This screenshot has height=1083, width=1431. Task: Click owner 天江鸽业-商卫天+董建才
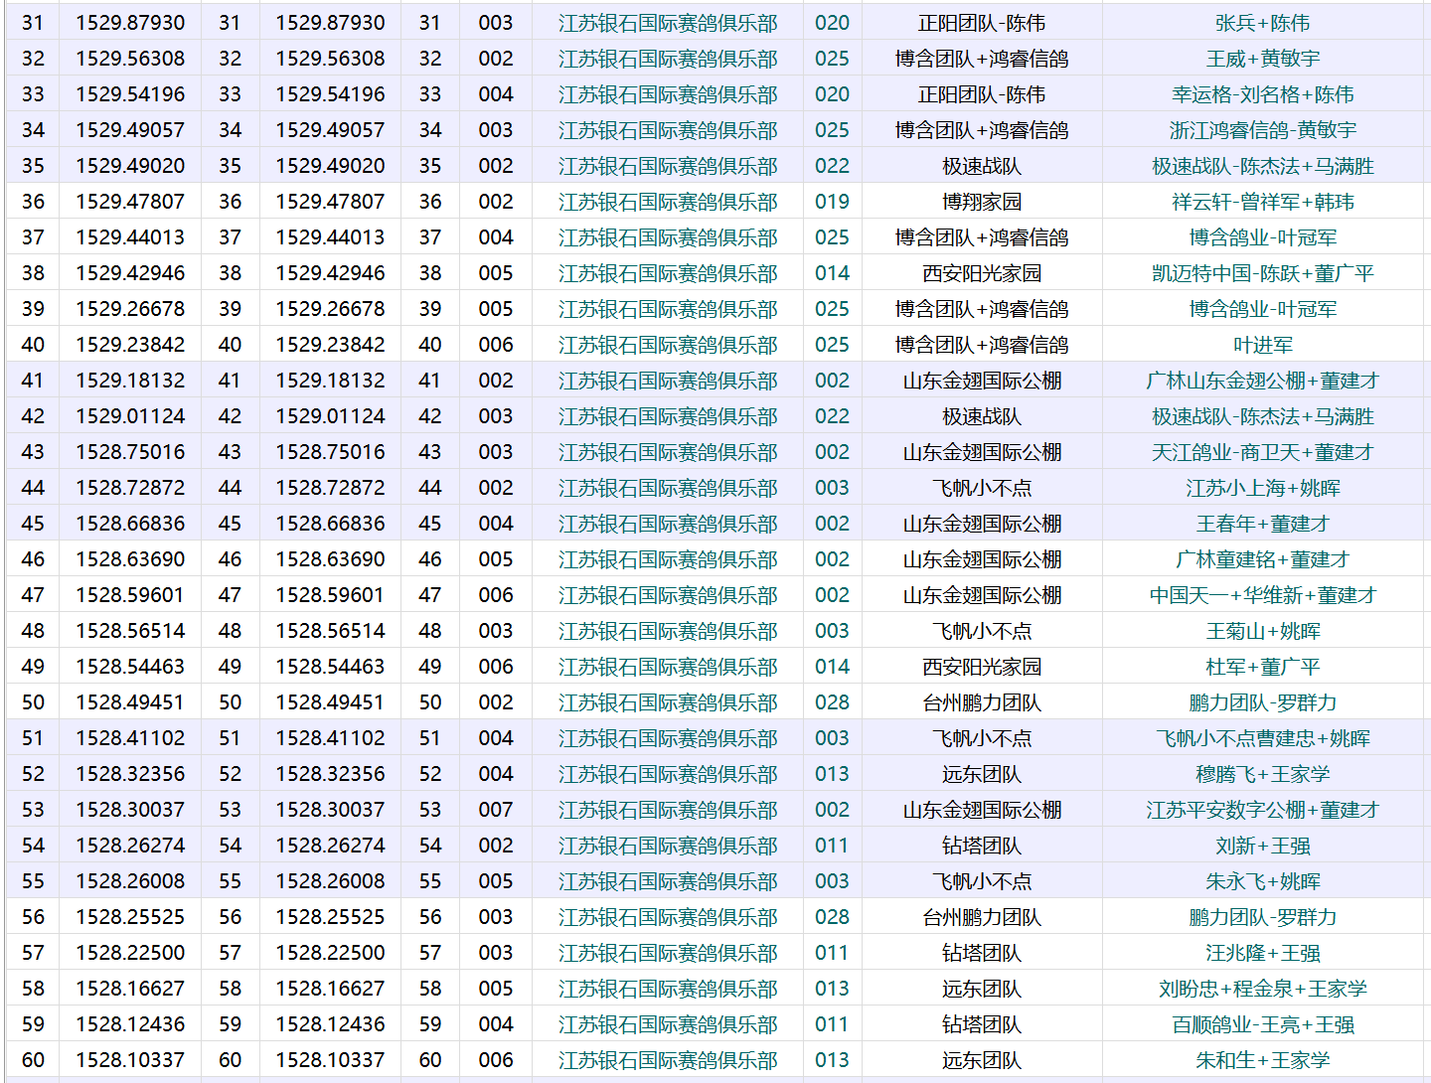tap(1262, 452)
